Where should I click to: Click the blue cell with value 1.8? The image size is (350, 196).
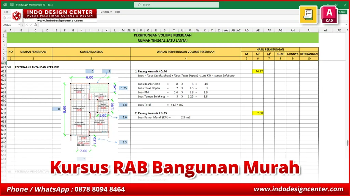click(123, 105)
